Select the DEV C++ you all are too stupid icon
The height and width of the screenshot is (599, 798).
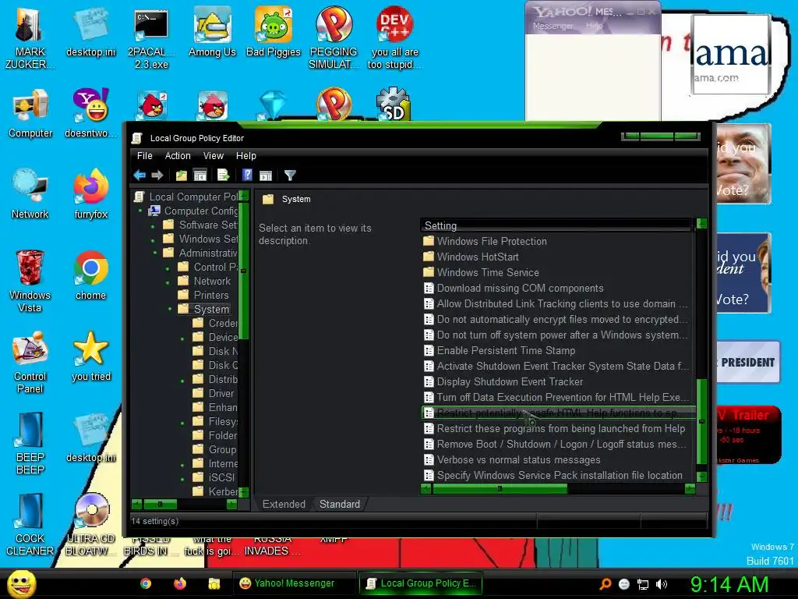(x=394, y=38)
